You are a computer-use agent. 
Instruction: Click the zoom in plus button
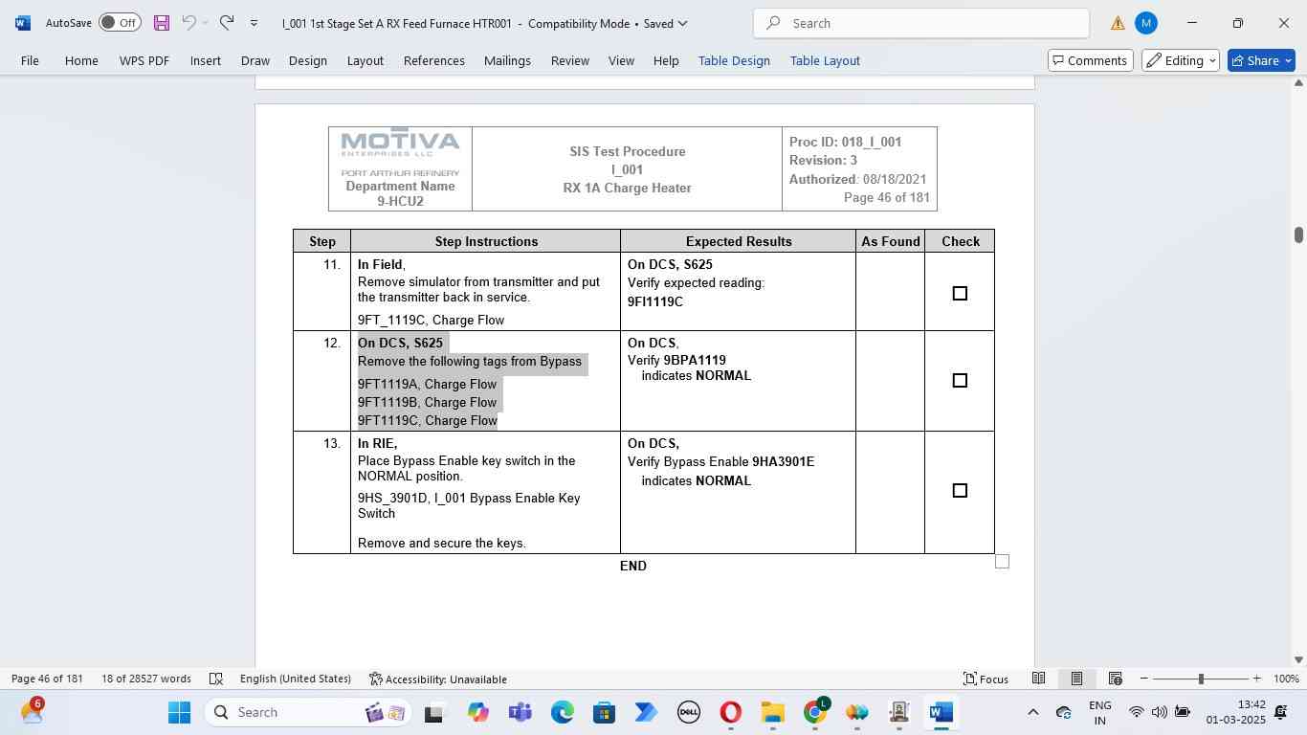click(1257, 679)
